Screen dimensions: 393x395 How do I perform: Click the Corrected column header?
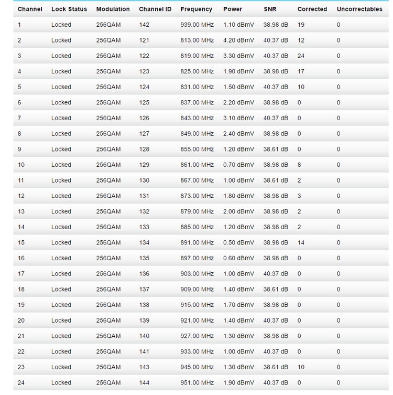pyautogui.click(x=312, y=9)
